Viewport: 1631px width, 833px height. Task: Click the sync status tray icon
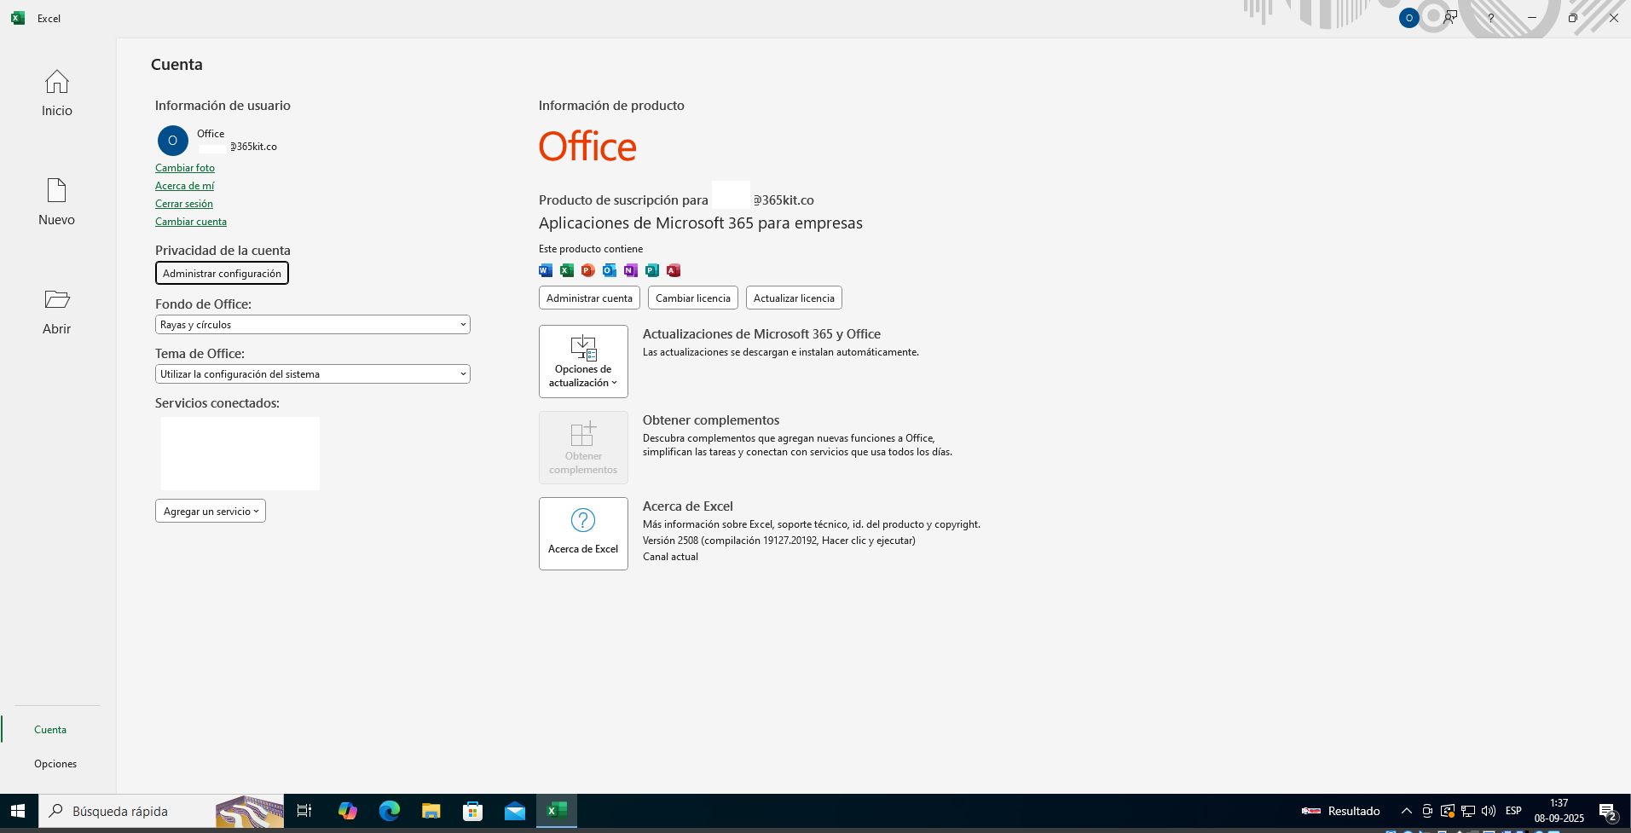[x=1448, y=811]
